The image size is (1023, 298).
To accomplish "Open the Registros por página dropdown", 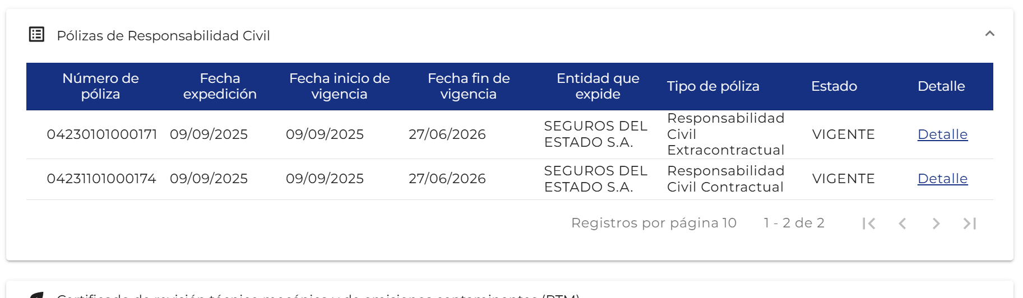I will pyautogui.click(x=729, y=223).
